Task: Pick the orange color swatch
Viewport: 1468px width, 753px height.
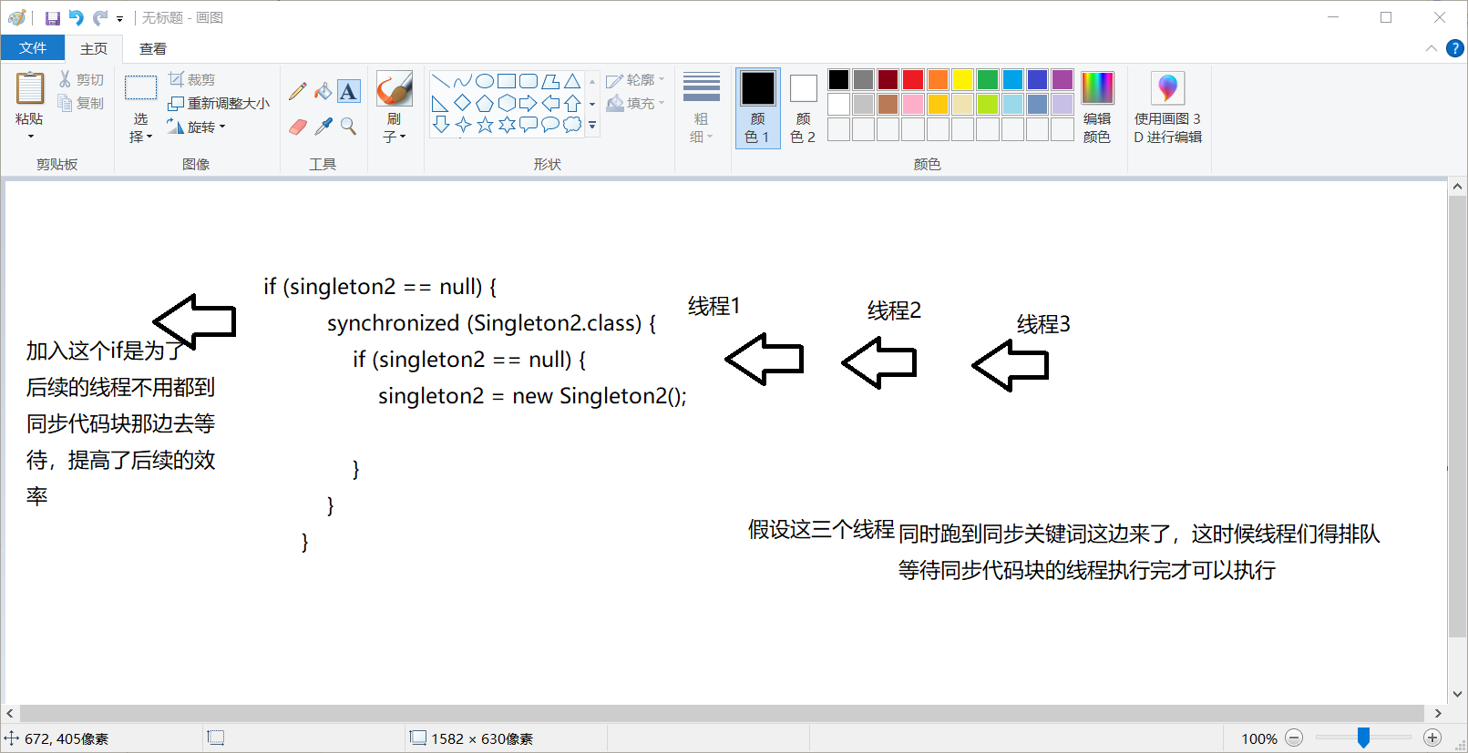Action: tap(939, 80)
